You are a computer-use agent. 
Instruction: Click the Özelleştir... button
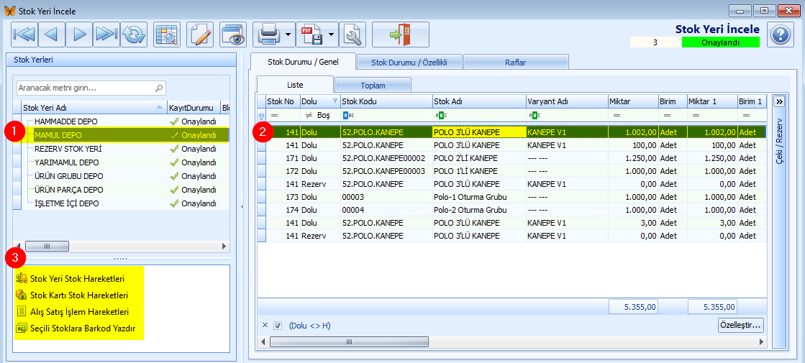pos(740,325)
